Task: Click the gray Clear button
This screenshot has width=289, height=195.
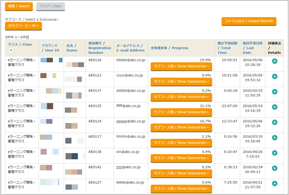Action: point(51,6)
